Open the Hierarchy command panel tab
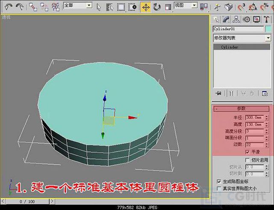Screen dimensions: 274x210 236,20
